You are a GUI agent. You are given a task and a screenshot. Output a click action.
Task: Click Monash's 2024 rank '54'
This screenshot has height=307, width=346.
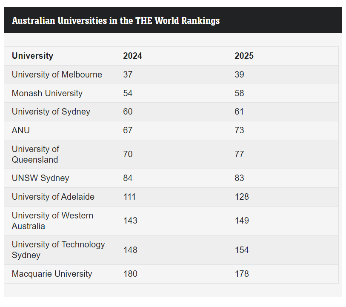(x=128, y=93)
